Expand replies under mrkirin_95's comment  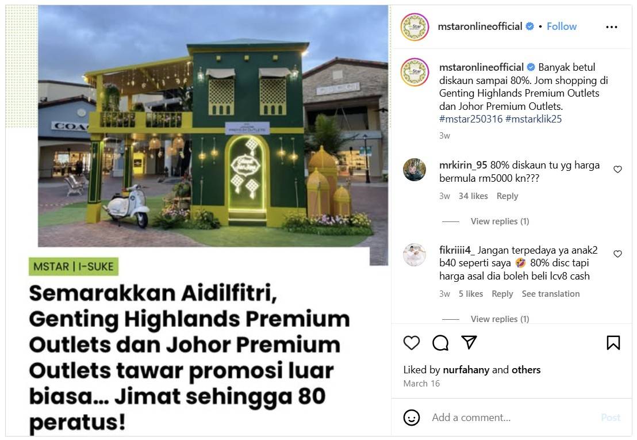(x=500, y=221)
